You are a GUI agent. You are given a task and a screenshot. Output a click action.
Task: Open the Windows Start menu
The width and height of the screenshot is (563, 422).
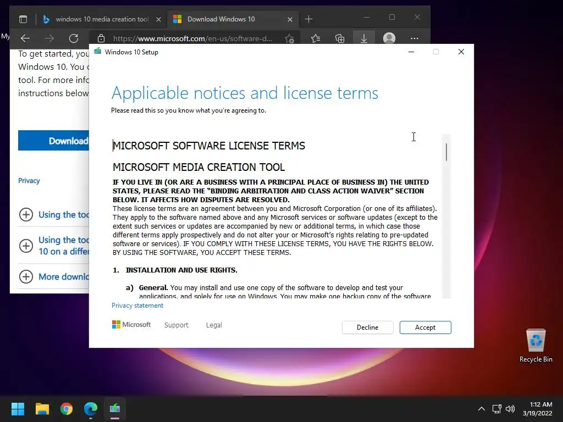(18, 409)
